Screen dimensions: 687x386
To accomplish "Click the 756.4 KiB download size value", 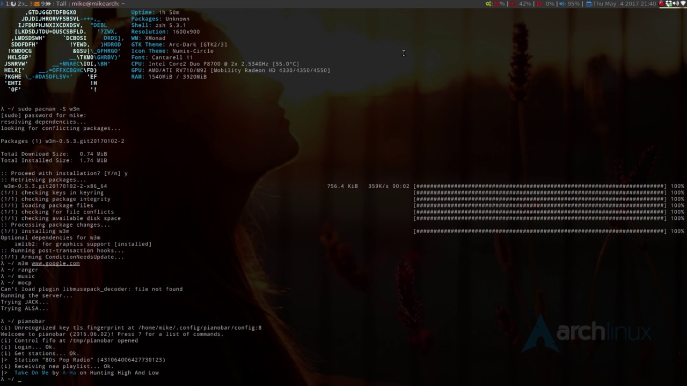I will [342, 186].
